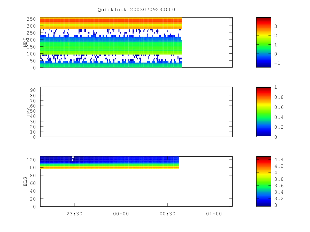The image size is (310, 232).
Task: Click the 0.8 label on IMA colorbar
Action: (279, 97)
